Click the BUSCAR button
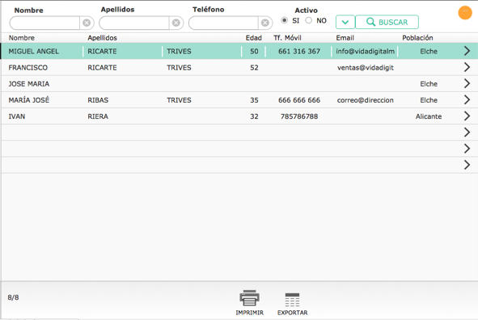Image resolution: width=478 pixels, height=320 pixels. pyautogui.click(x=387, y=22)
